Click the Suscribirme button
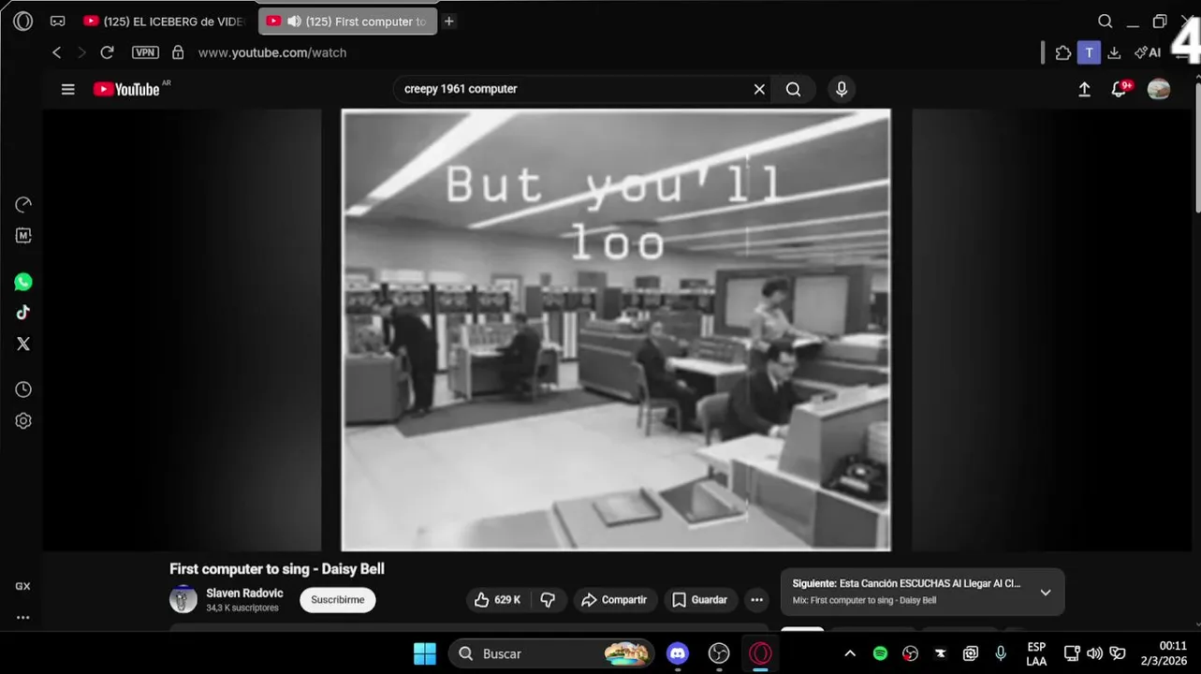The width and height of the screenshot is (1201, 674). 338,600
